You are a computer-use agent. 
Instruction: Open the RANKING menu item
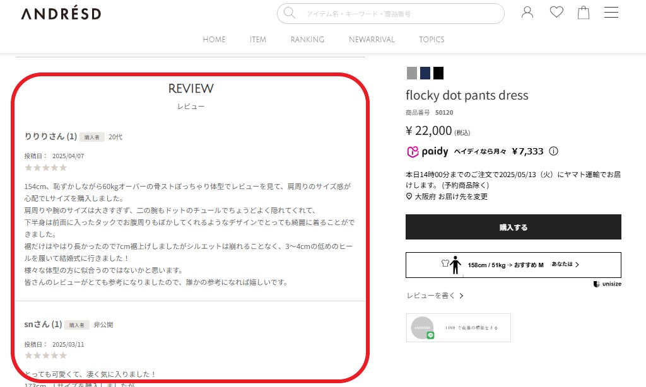coord(307,39)
